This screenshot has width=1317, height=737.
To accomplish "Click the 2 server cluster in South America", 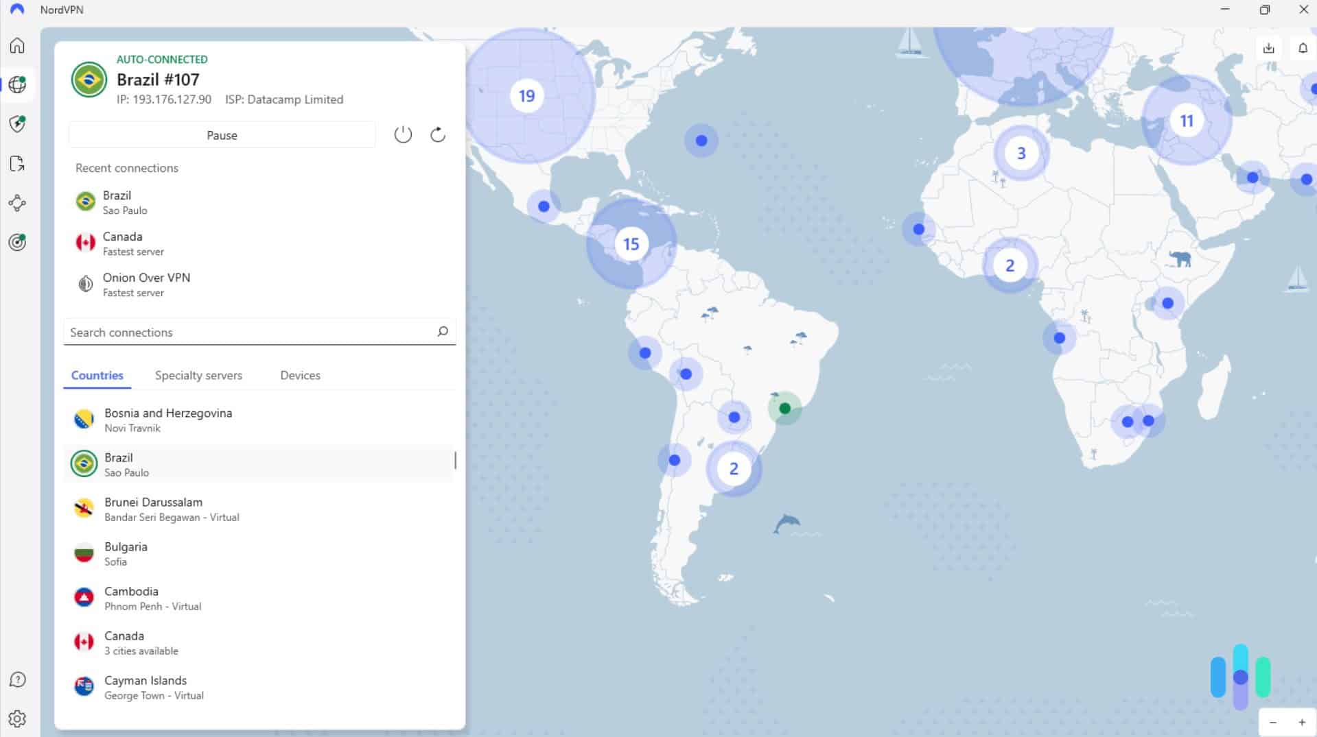I will (x=734, y=468).
